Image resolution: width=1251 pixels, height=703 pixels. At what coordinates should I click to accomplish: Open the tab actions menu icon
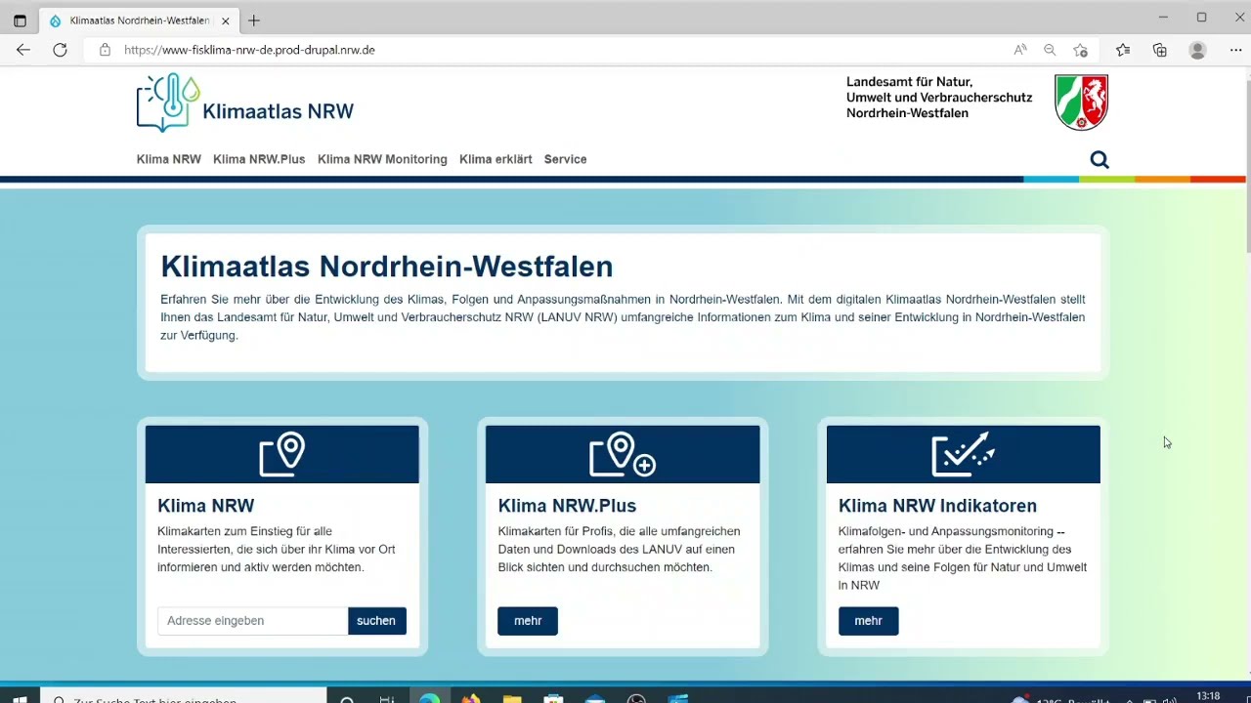20,21
